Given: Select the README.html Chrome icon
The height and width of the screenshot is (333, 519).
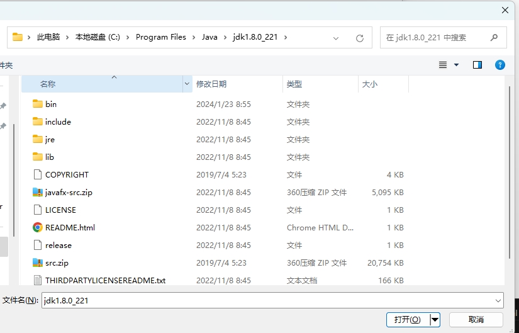Looking at the screenshot, I should pos(38,227).
